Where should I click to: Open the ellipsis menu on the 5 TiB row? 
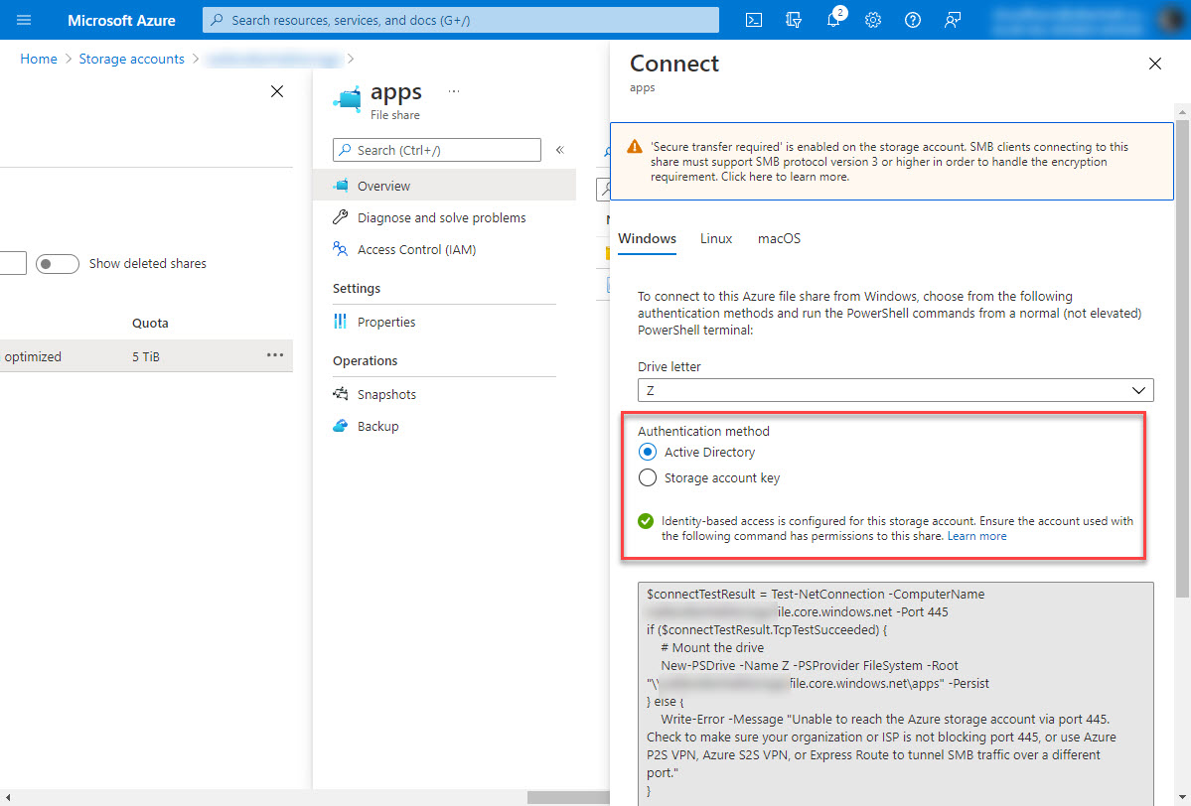[275, 355]
